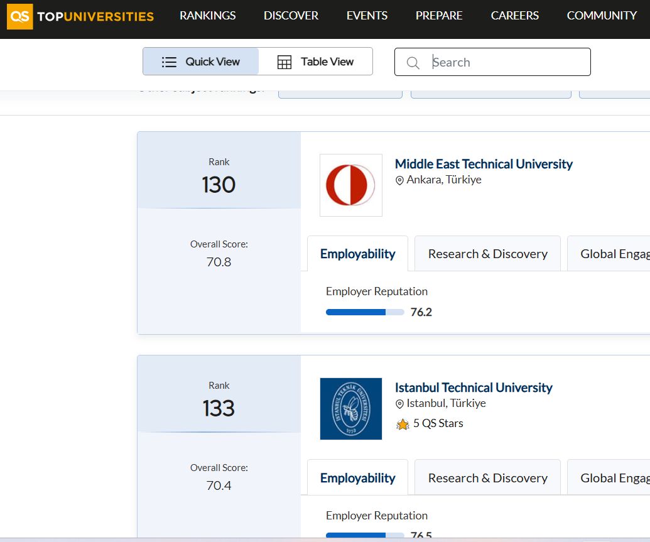Screen dimensions: 650x542
Task: Click the search magnifier icon
Action: [413, 63]
